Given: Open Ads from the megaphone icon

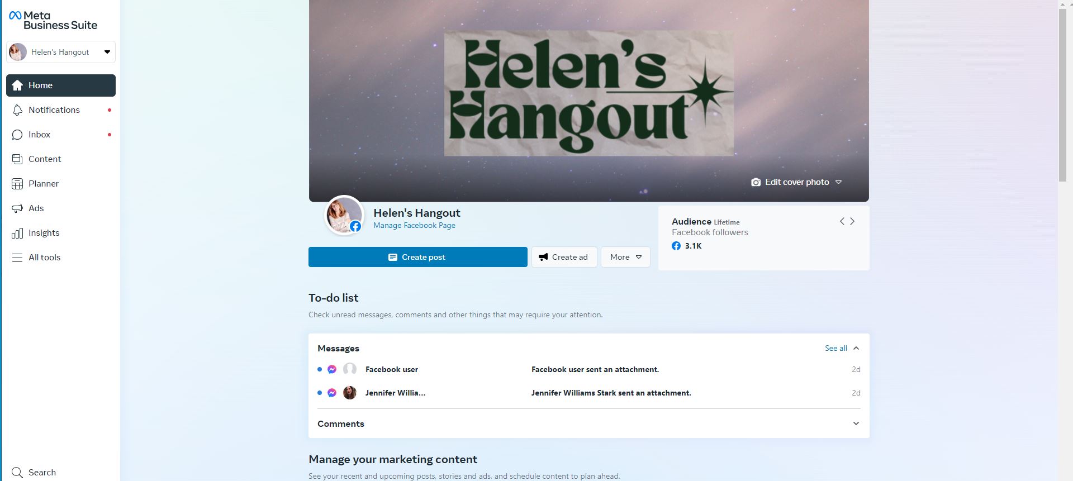Looking at the screenshot, I should (17, 208).
